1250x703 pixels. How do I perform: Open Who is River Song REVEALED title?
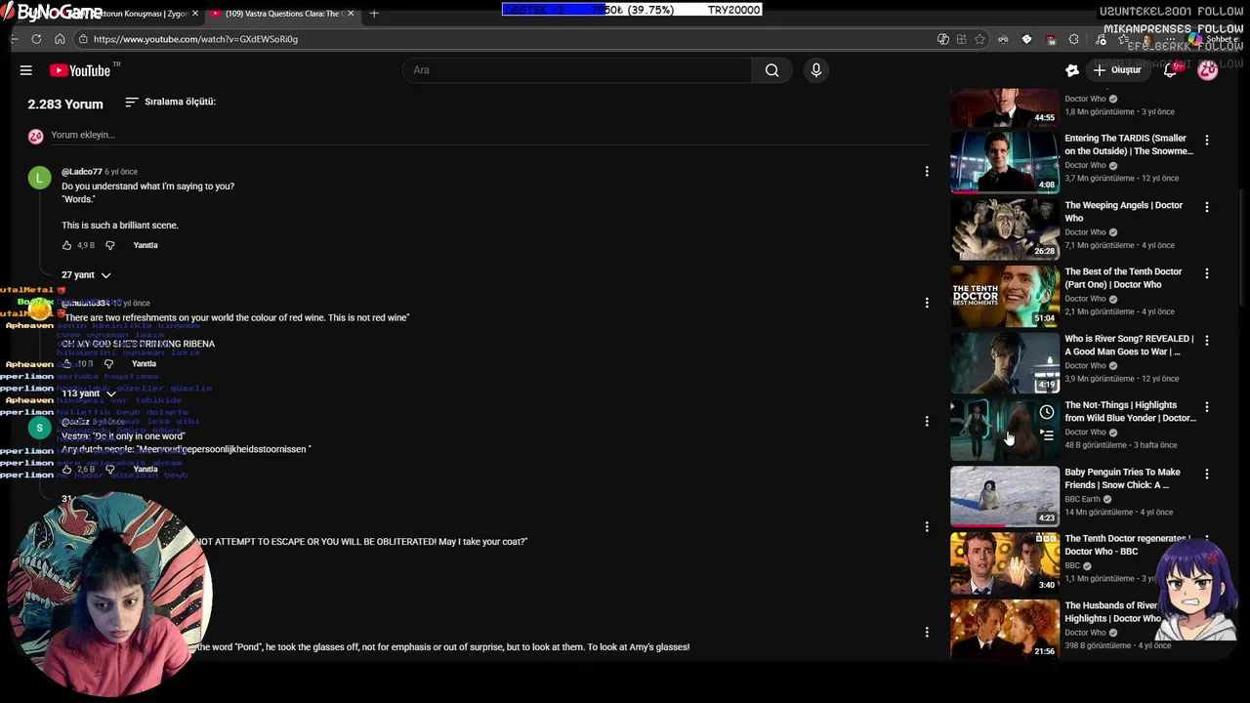[x=1129, y=345]
